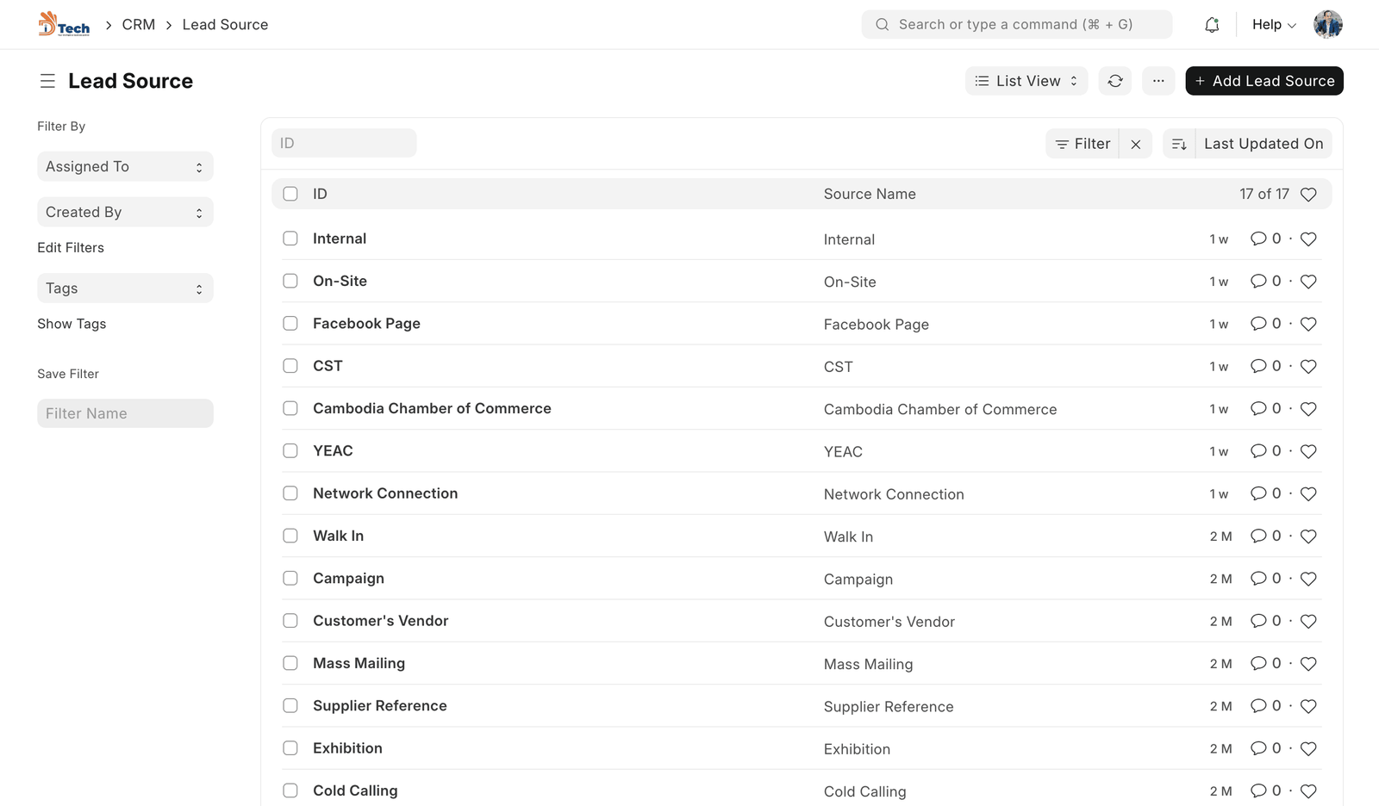1379x806 pixels.
Task: Navigate to CRM in the breadcrumb
Action: pos(139,25)
